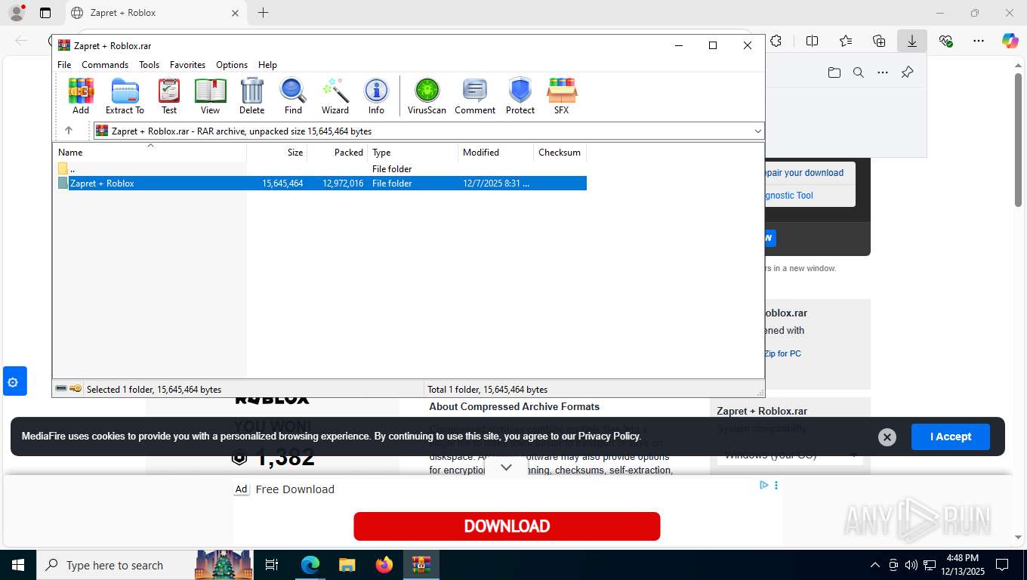Dismiss the cookie banner with X
Image resolution: width=1027 pixels, height=580 pixels.
click(887, 437)
